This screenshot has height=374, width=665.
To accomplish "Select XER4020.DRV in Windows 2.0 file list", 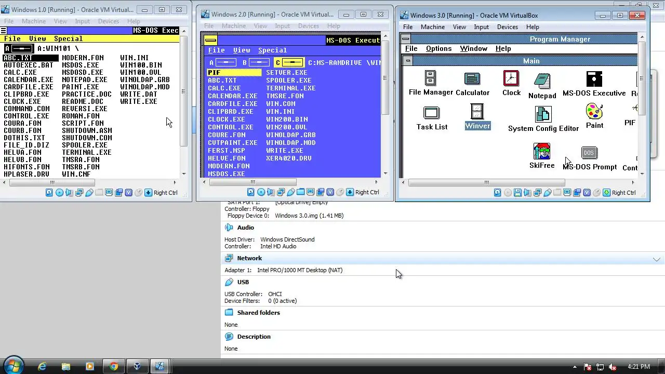I will (x=289, y=158).
